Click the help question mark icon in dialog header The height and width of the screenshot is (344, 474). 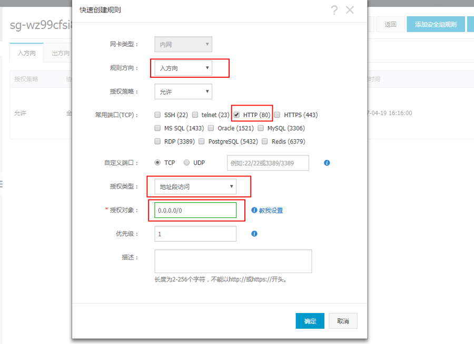334,10
